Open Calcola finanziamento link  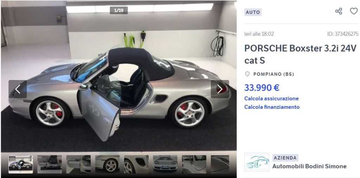pyautogui.click(x=272, y=107)
